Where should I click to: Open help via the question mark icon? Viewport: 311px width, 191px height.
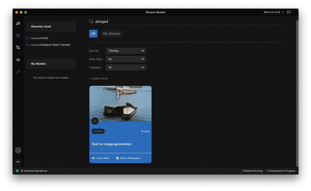point(18,150)
